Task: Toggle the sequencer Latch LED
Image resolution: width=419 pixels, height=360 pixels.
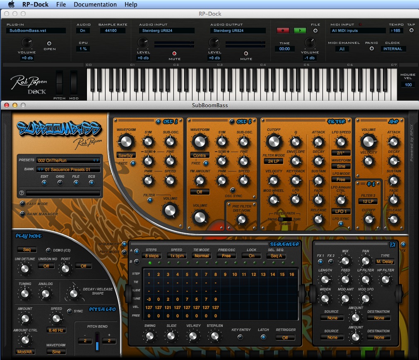Action: tap(263, 337)
